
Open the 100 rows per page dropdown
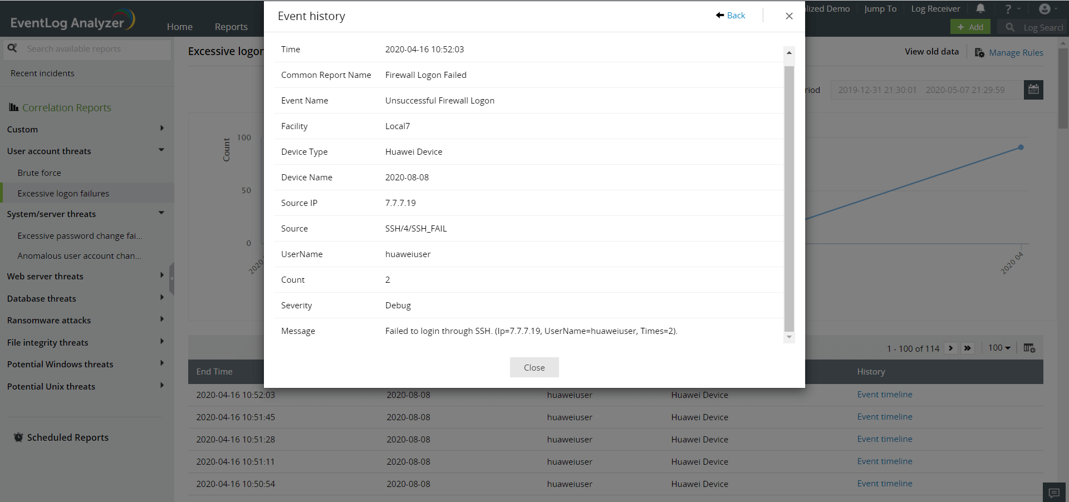(x=999, y=348)
